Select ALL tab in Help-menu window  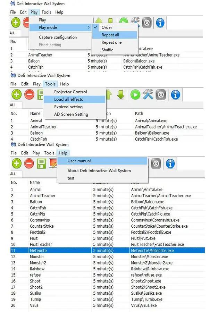(x=13, y=174)
